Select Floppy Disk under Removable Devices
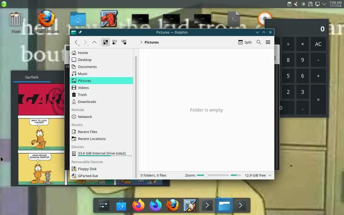344x215 pixels. [102, 169]
